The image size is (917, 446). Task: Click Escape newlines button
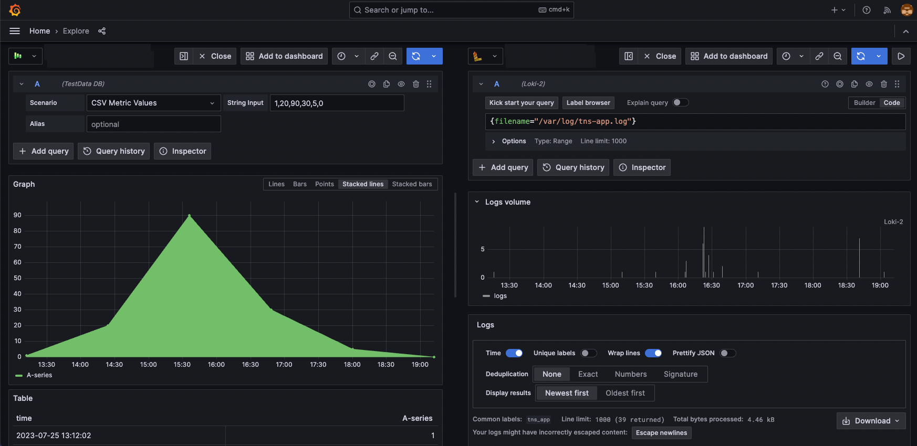click(x=661, y=433)
